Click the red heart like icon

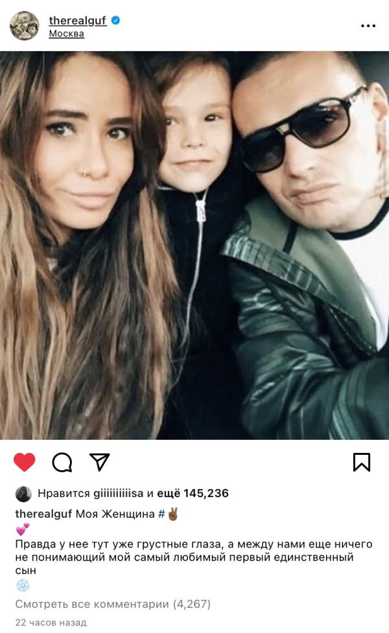tap(24, 462)
